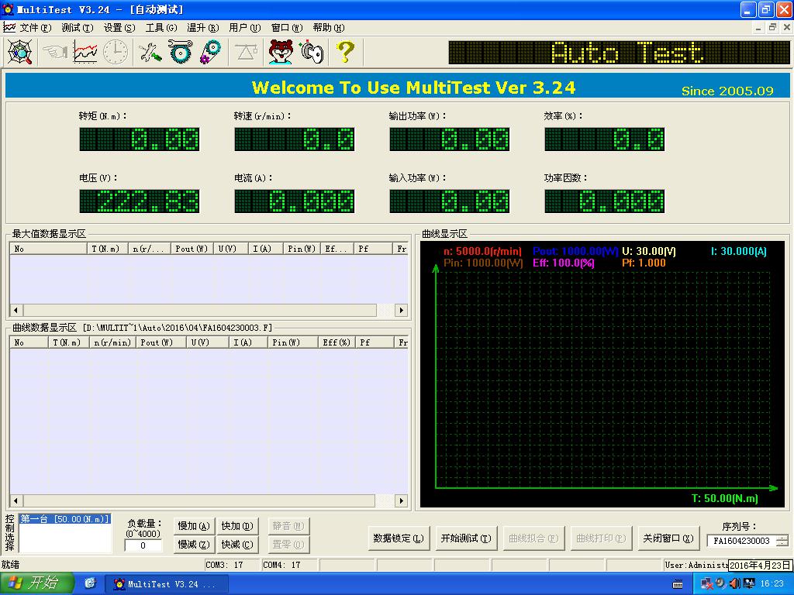
Task: Click the 快减(C) load decrease button
Action: coord(236,545)
